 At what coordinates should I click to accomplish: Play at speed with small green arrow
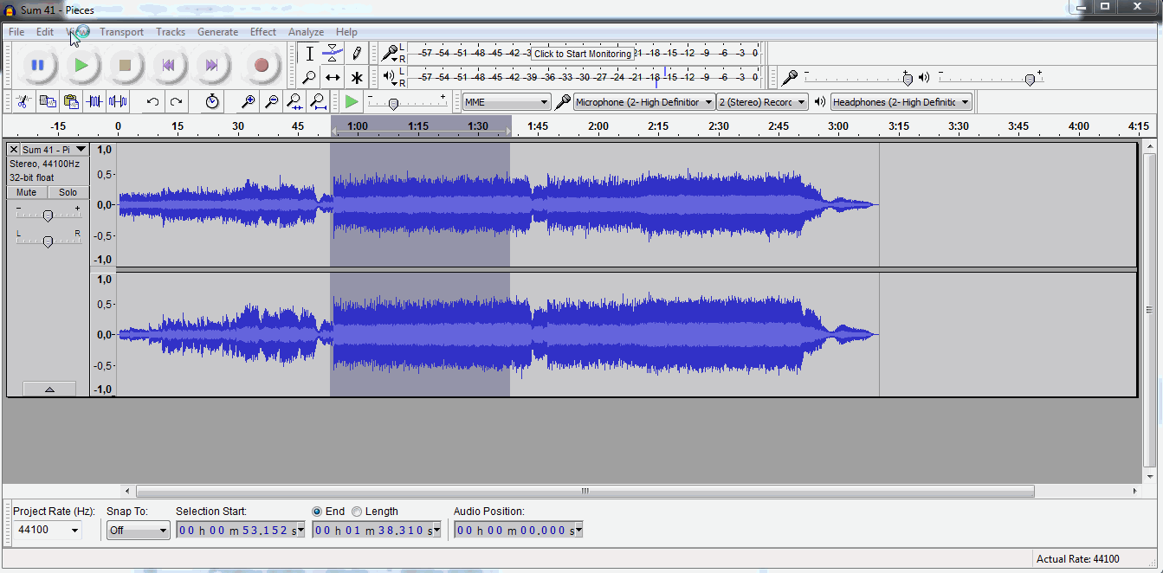[351, 101]
